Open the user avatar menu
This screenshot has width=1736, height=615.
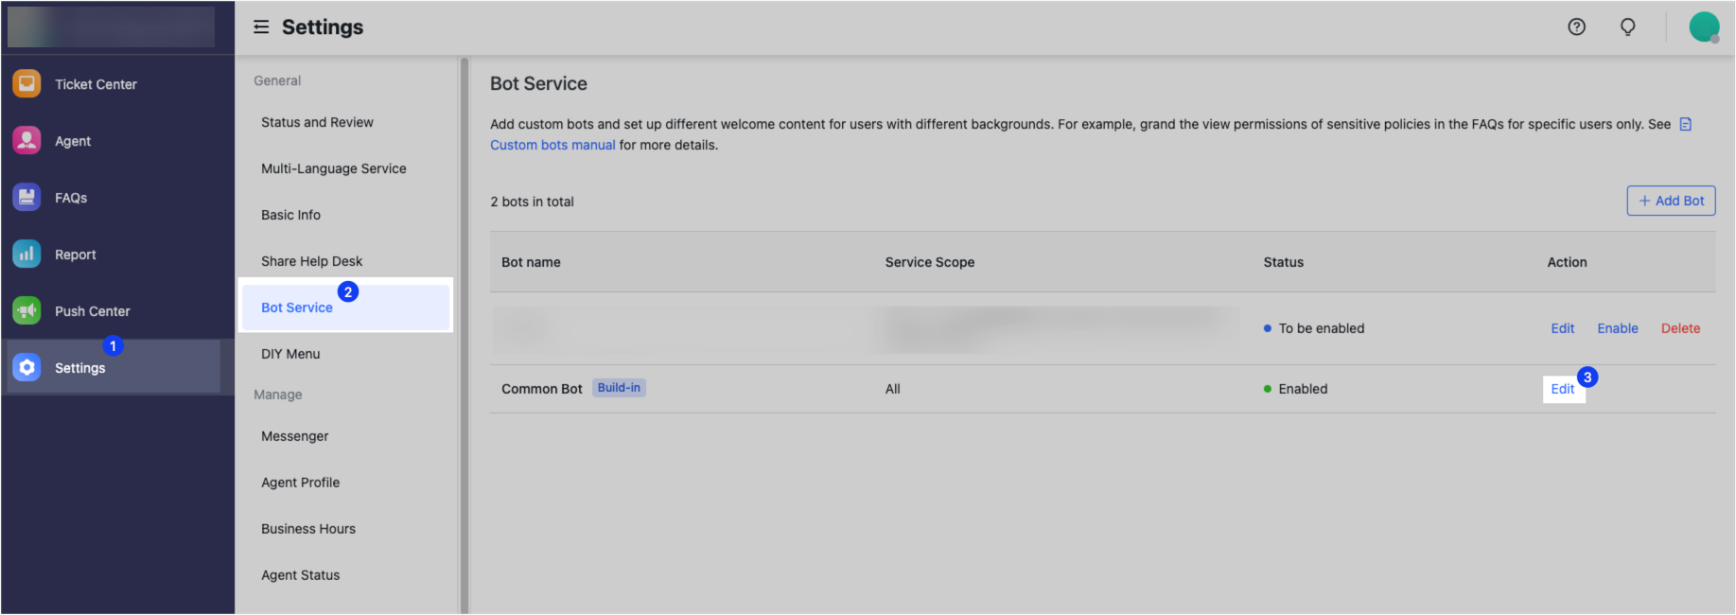(x=1704, y=27)
